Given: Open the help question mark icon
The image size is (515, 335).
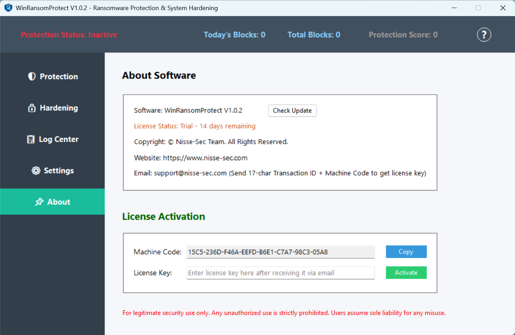Looking at the screenshot, I should pos(484,34).
